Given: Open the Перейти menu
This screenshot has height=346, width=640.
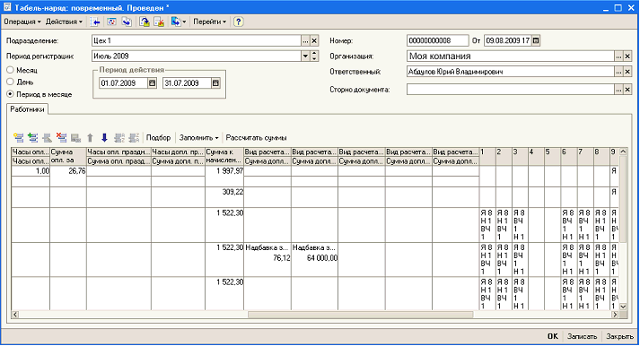Looking at the screenshot, I should pos(209,22).
